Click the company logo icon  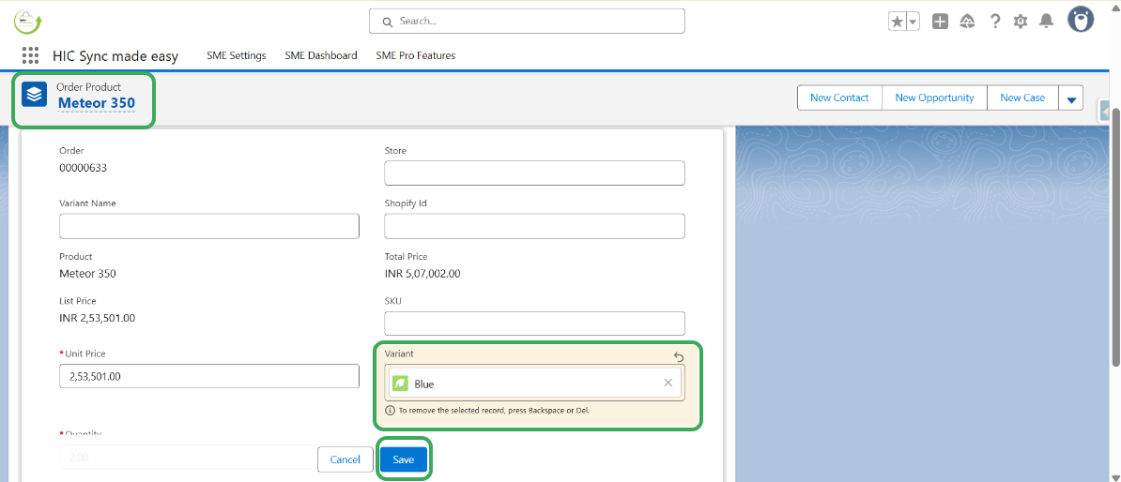click(28, 21)
